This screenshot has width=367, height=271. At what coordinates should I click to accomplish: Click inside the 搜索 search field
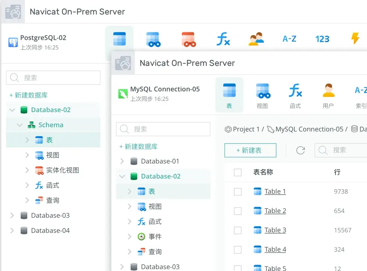pos(163,129)
